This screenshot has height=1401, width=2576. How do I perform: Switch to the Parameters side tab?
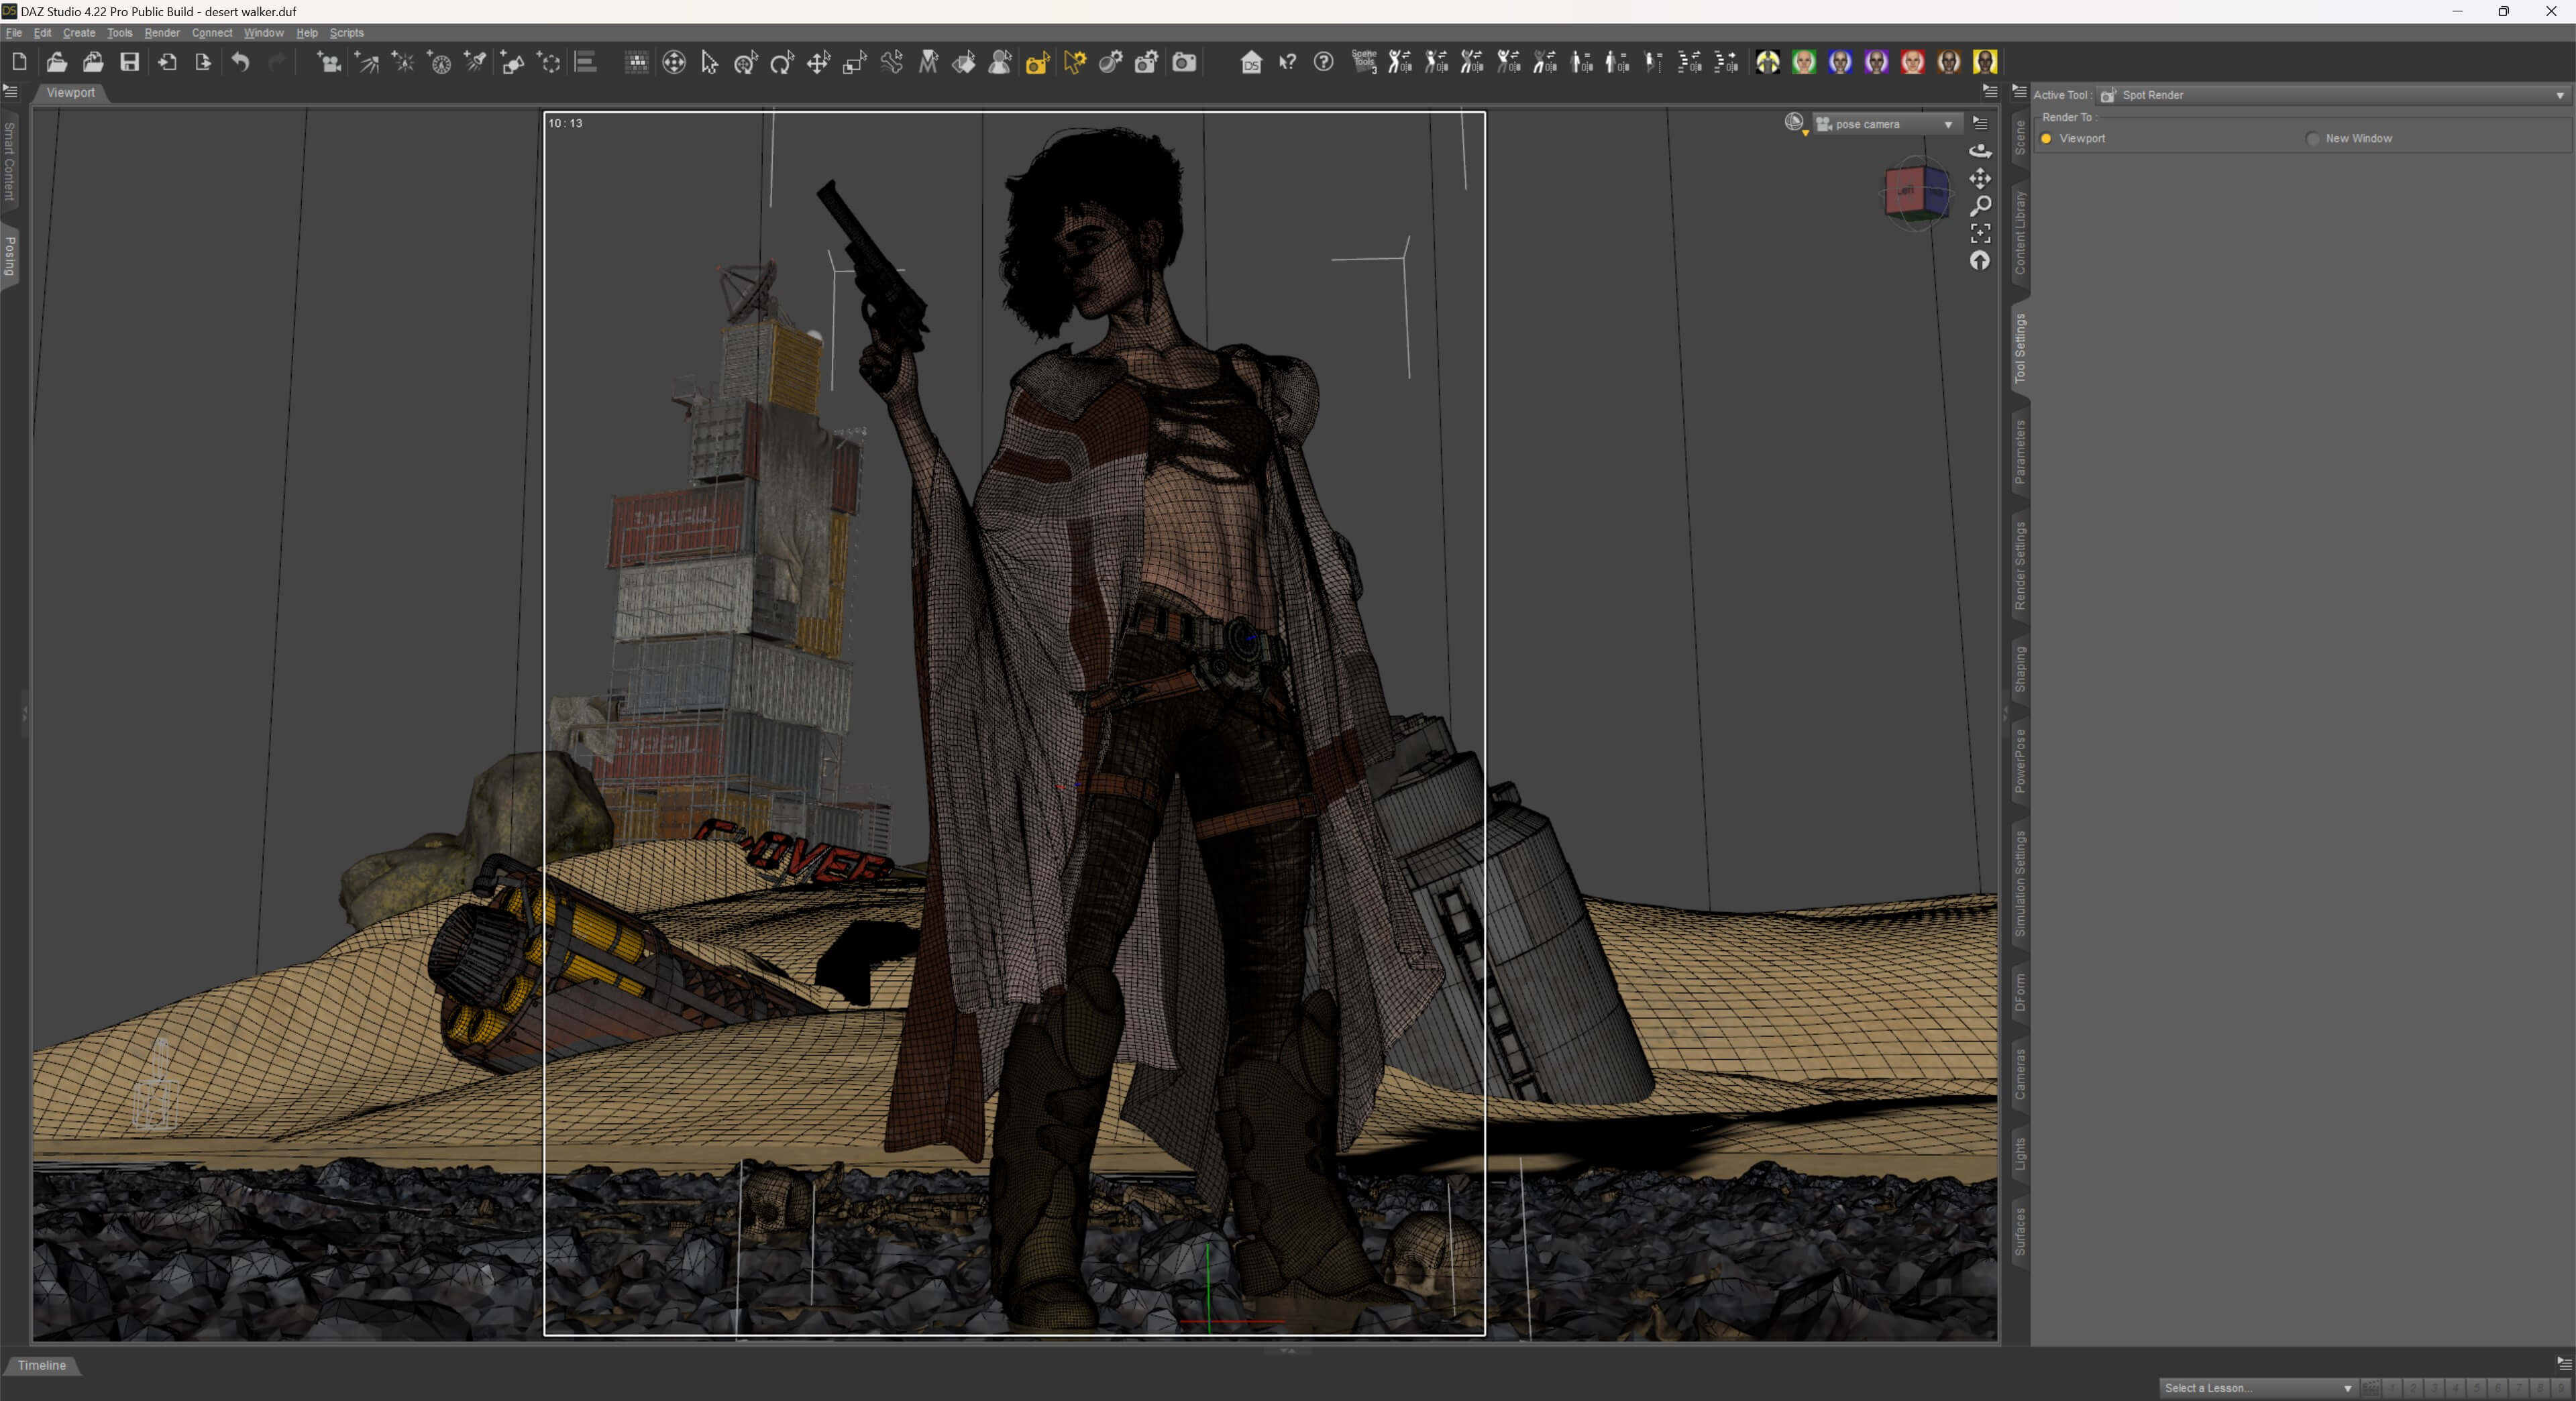(2020, 452)
